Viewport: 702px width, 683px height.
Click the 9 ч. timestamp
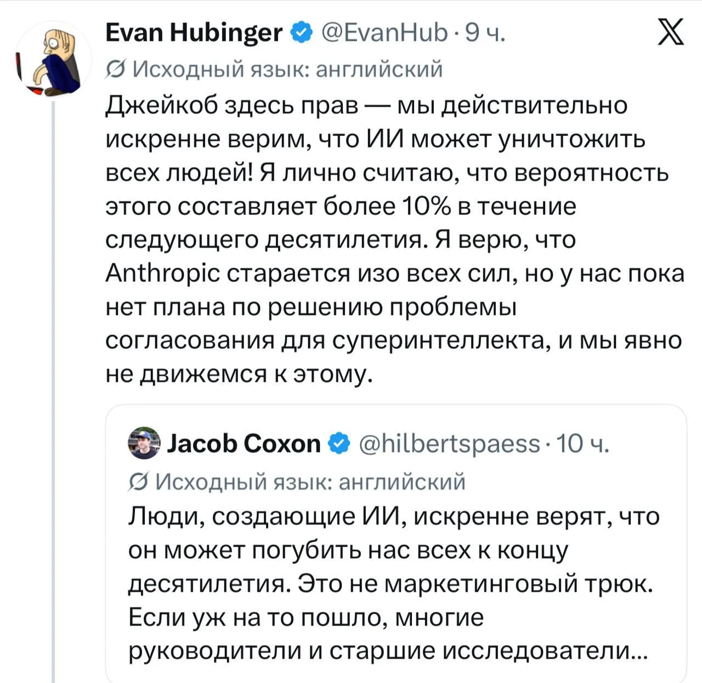click(485, 33)
